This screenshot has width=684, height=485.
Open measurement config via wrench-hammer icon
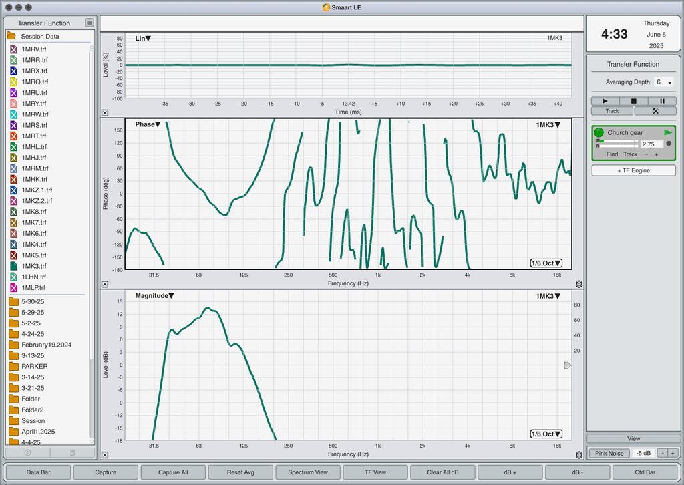tap(655, 111)
